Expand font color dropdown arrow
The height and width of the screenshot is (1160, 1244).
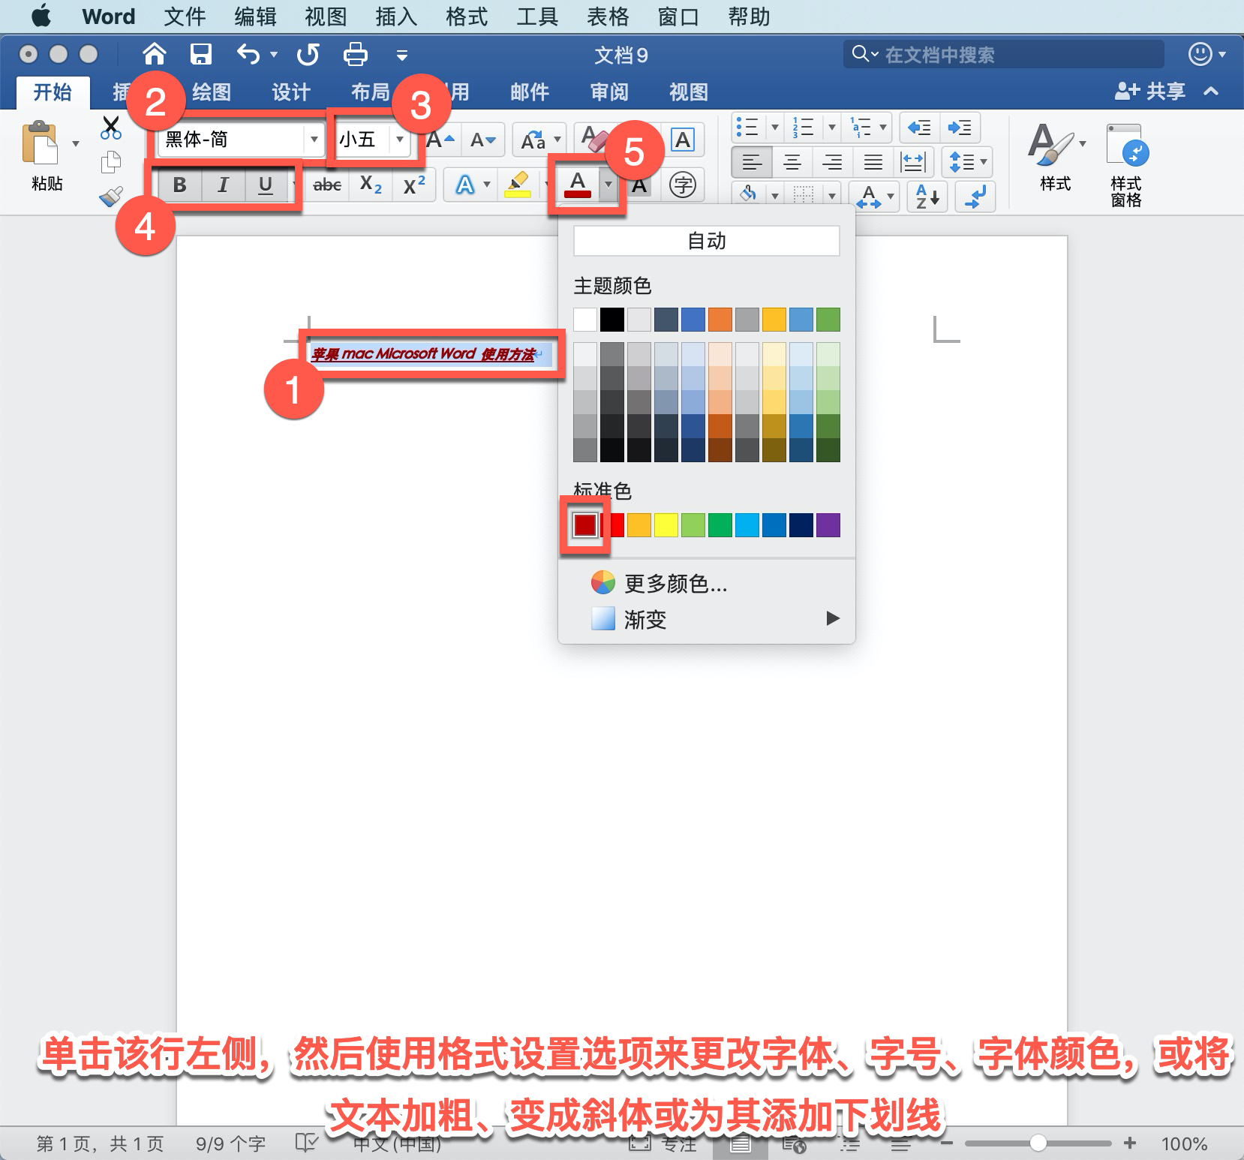pyautogui.click(x=608, y=185)
